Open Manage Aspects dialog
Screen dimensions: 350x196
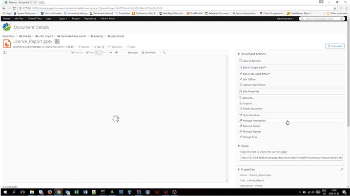[x=250, y=132]
